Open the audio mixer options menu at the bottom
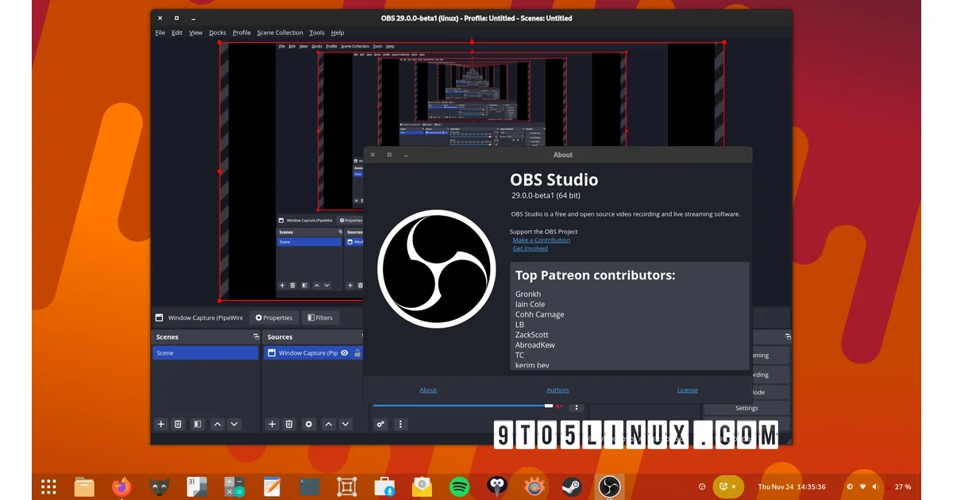Screen dimensions: 953x500 pyautogui.click(x=400, y=424)
